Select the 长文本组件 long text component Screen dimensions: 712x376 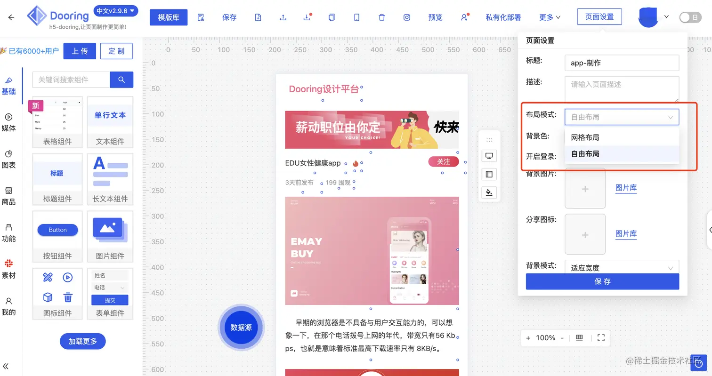(x=110, y=179)
